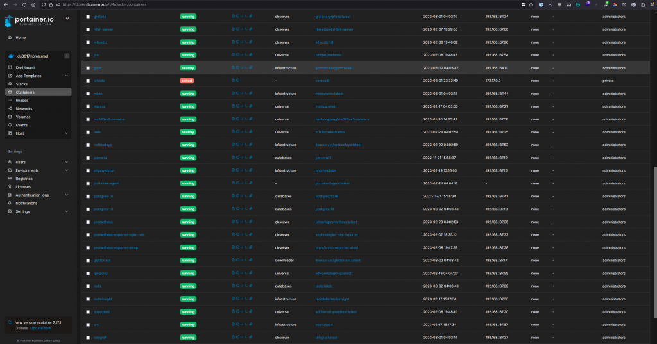Open the netbootxyz container link
Screen dimensions: 657x344
[103, 145]
